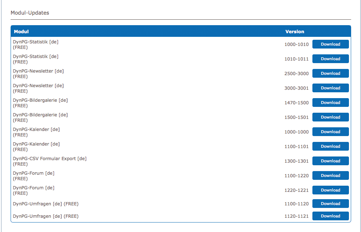Click the version text 1470-1500
Viewport: 361px width, 232px height.
[296, 103]
